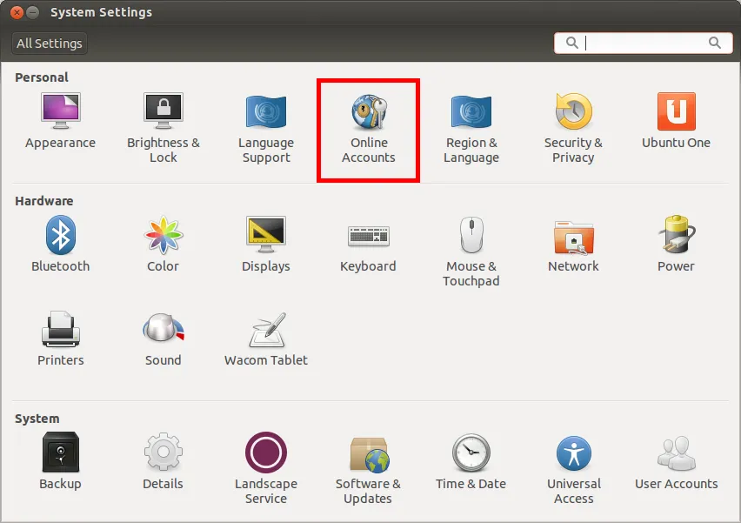This screenshot has height=523, width=741.
Task: Open User Accounts settings
Action: click(x=677, y=462)
